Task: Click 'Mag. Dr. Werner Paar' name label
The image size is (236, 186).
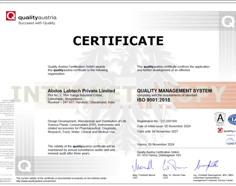Action: (174, 175)
